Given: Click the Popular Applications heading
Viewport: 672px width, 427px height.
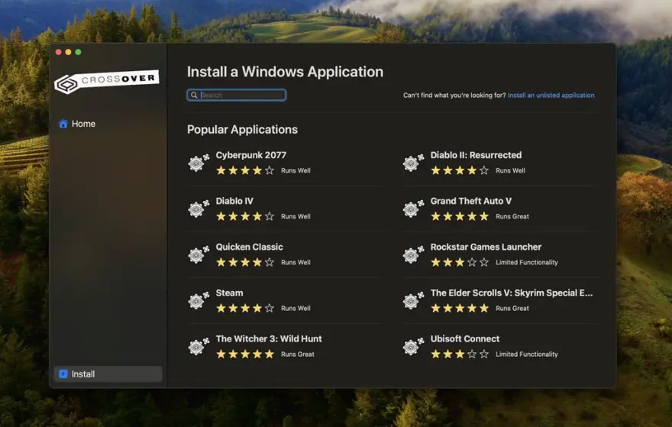Looking at the screenshot, I should point(242,130).
